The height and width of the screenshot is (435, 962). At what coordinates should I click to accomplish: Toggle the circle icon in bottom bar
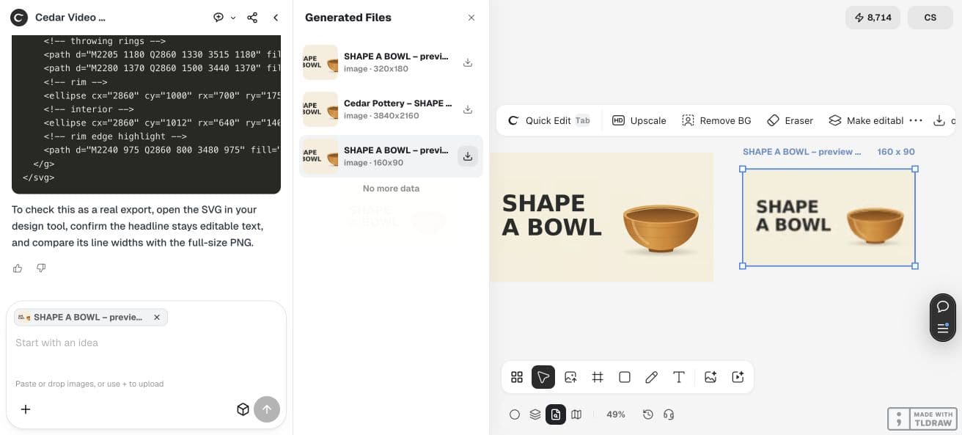coord(515,414)
